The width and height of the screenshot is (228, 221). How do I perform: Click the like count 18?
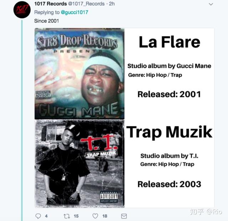(x=105, y=216)
